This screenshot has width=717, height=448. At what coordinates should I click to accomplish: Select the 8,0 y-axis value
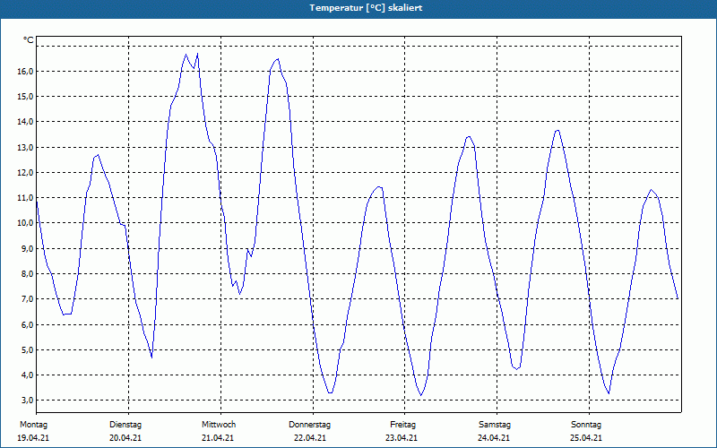coord(27,274)
